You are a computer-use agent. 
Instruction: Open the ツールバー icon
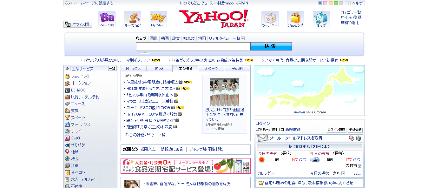[270, 19]
